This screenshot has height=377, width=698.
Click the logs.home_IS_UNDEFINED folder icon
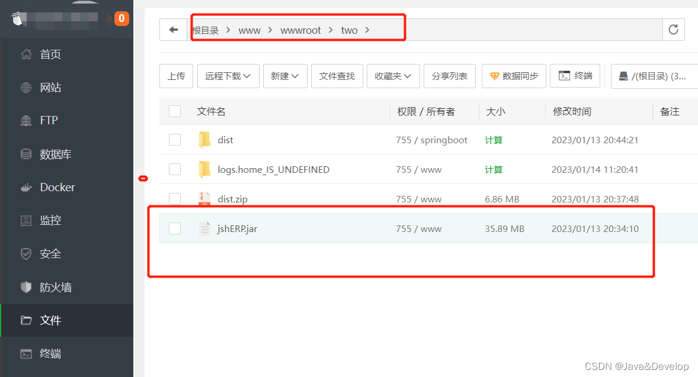[204, 169]
